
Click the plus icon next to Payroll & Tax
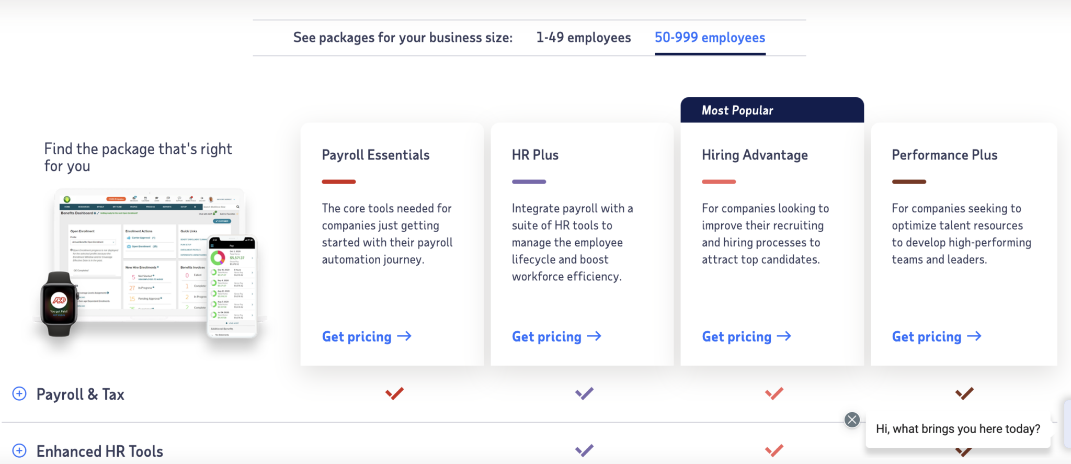19,394
